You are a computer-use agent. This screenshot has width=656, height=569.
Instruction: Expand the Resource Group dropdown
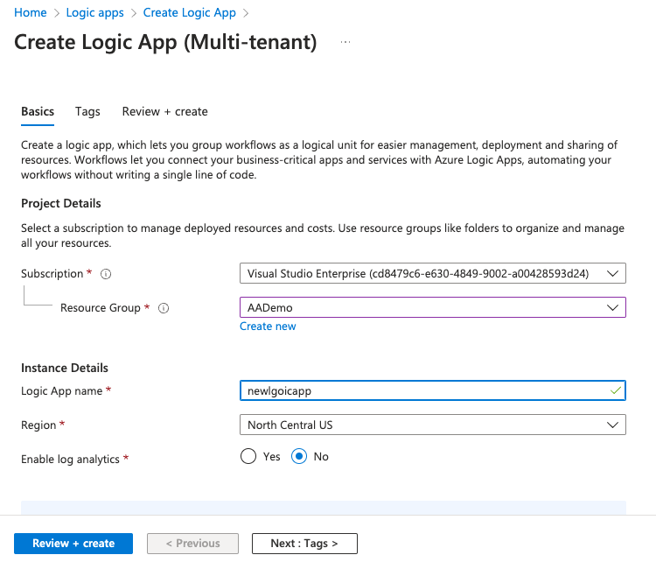click(432, 307)
